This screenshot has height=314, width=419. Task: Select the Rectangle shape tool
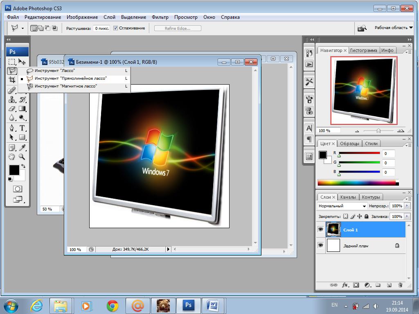23,137
